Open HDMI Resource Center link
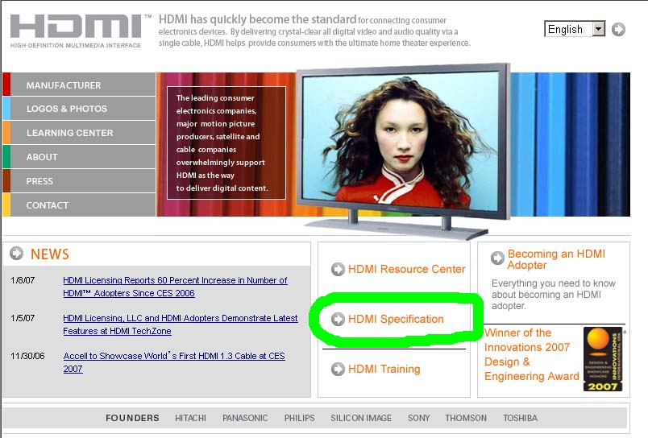 407,269
